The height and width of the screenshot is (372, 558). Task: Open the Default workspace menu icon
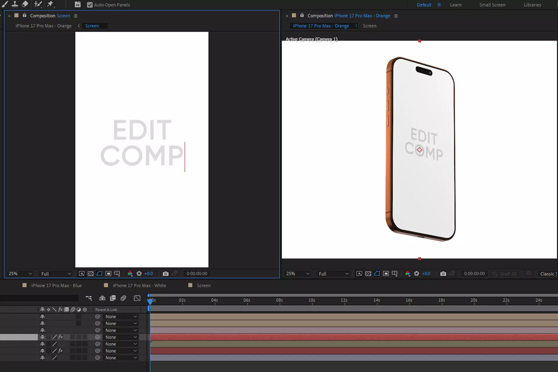[x=439, y=5]
